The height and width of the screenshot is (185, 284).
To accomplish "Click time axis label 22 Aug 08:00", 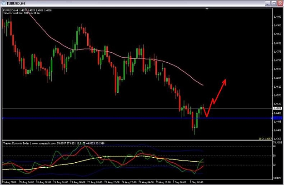I will pos(95,182).
